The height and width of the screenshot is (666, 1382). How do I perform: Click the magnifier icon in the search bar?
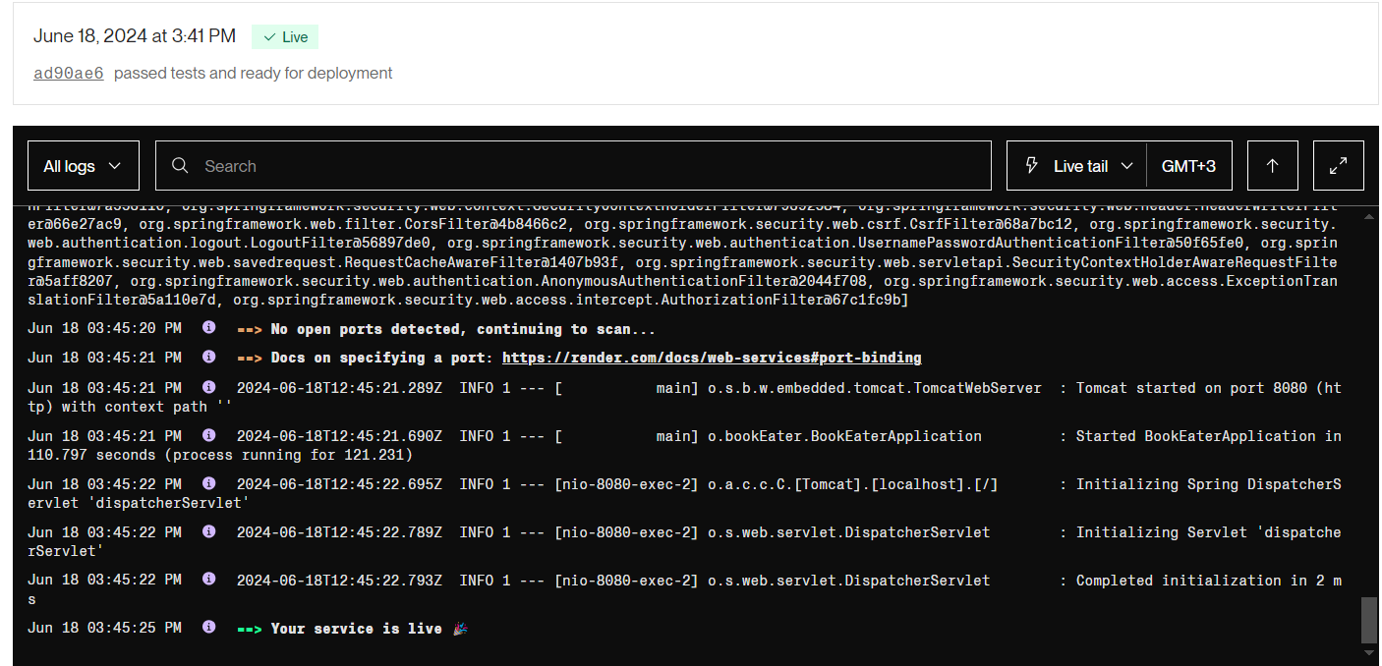click(x=180, y=166)
